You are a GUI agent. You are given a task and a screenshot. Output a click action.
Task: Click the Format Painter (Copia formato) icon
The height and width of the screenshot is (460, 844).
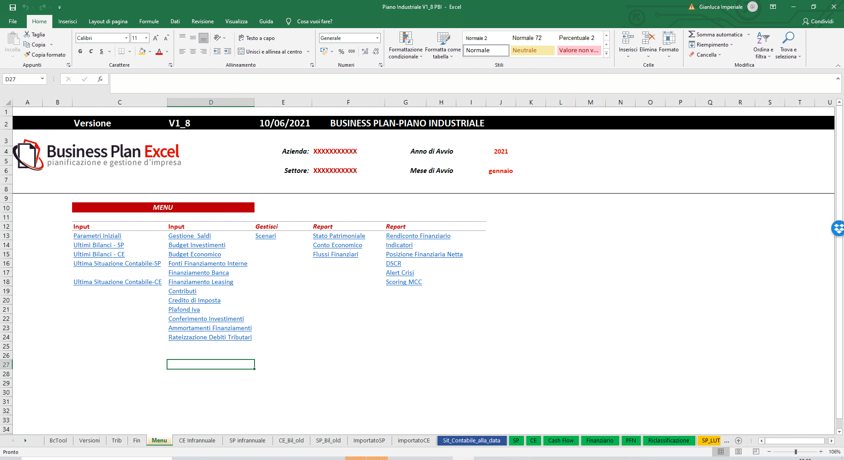coord(27,54)
